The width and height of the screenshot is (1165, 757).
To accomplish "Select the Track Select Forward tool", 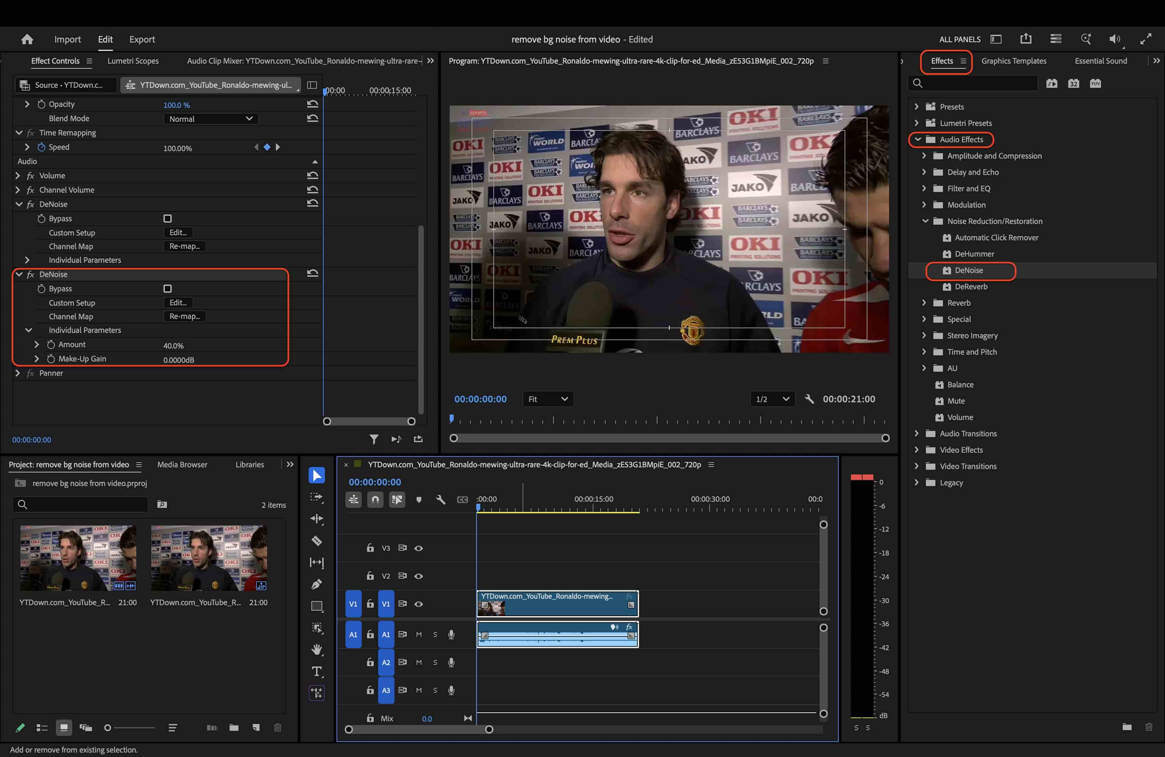I will point(317,497).
